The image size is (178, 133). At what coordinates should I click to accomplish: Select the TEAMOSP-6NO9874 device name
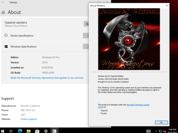tap(16, 23)
